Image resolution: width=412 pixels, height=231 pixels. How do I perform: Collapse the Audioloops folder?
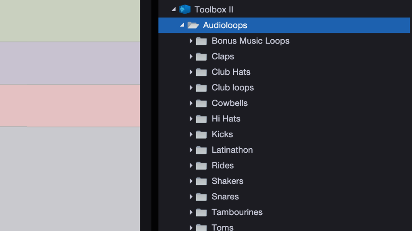coord(182,25)
